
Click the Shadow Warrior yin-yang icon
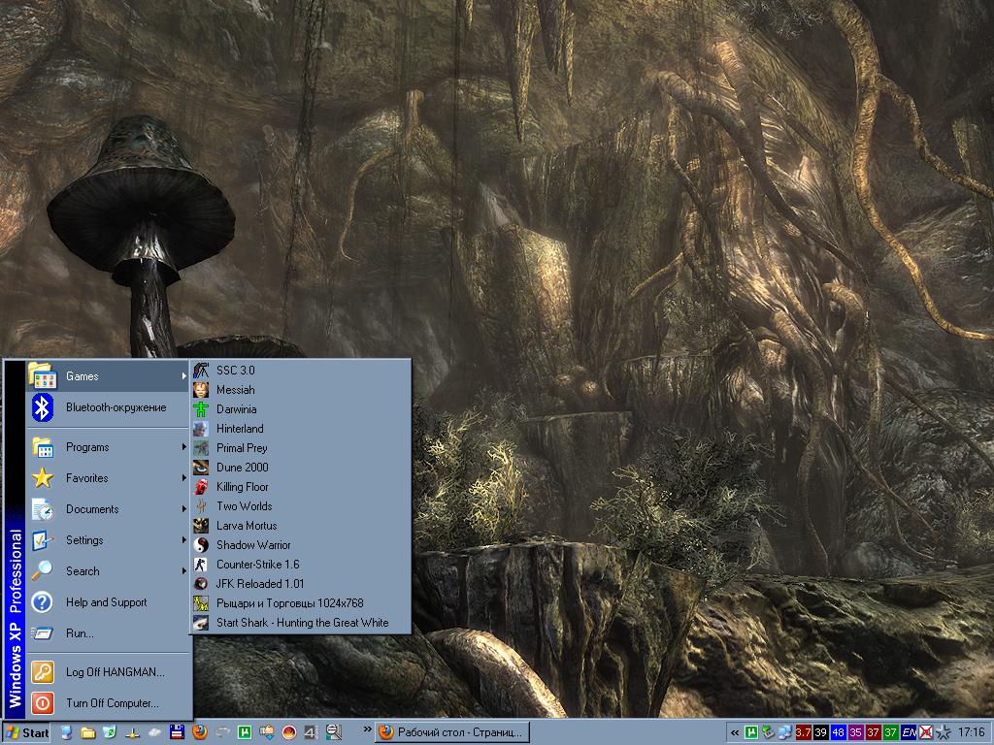tap(201, 545)
